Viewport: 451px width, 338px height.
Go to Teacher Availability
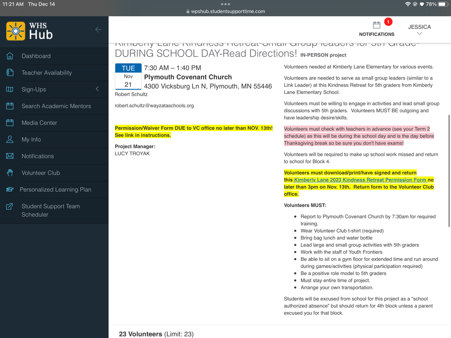tap(47, 73)
